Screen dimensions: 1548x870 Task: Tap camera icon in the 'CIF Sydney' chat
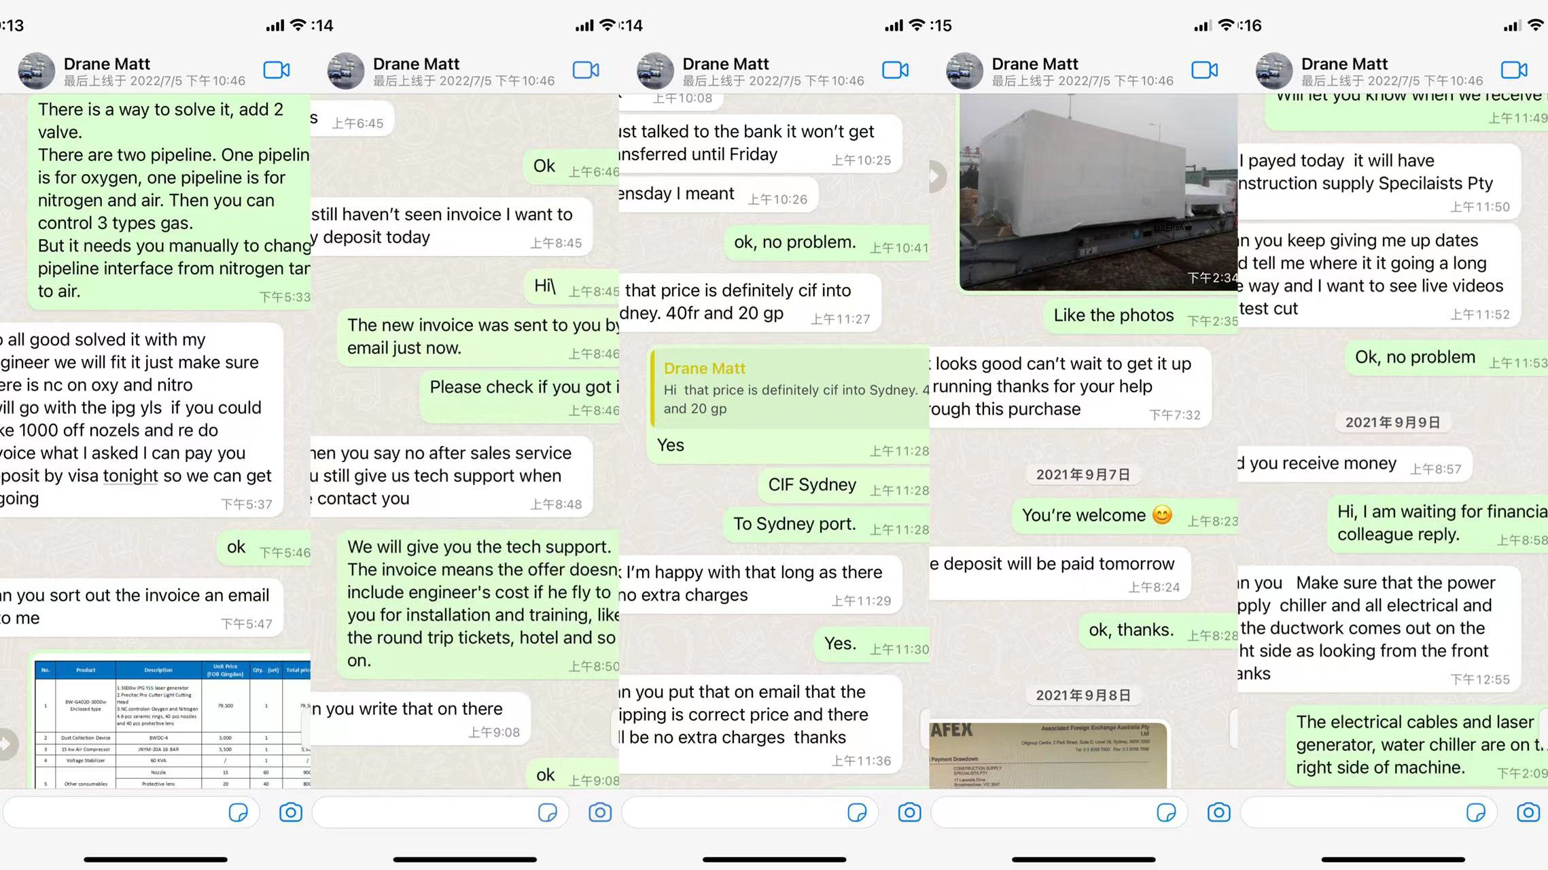pyautogui.click(x=909, y=812)
